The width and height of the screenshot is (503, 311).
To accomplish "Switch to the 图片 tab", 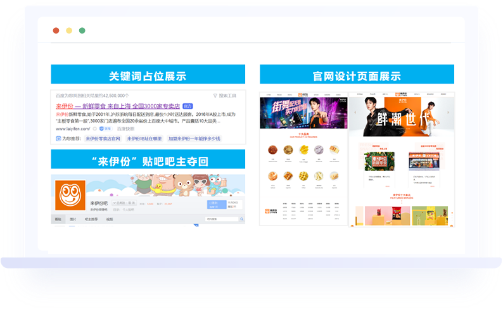I will [73, 219].
